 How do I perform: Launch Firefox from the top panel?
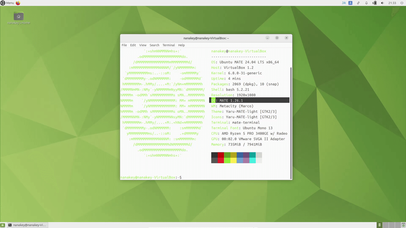coord(18,3)
